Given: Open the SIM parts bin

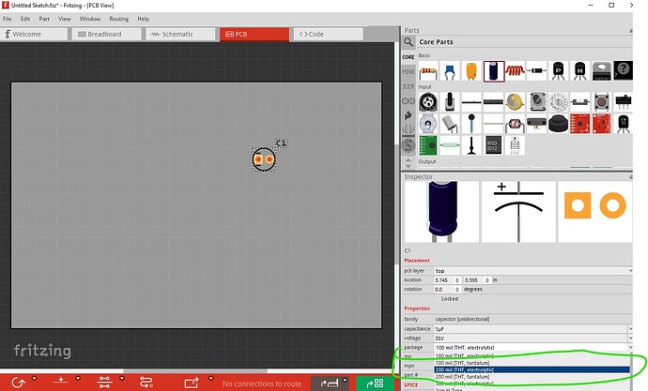Looking at the screenshot, I should pos(409,86).
